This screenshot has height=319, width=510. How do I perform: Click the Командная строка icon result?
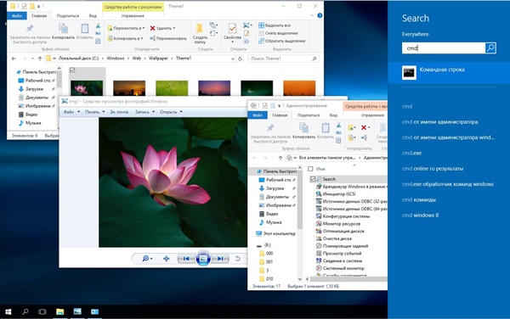click(409, 72)
